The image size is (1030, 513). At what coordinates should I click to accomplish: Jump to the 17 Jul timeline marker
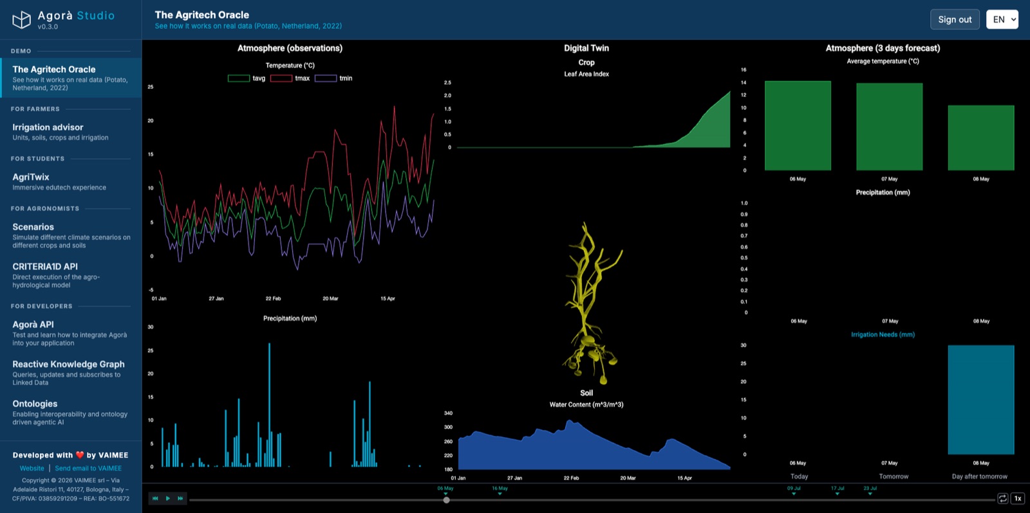[837, 491]
